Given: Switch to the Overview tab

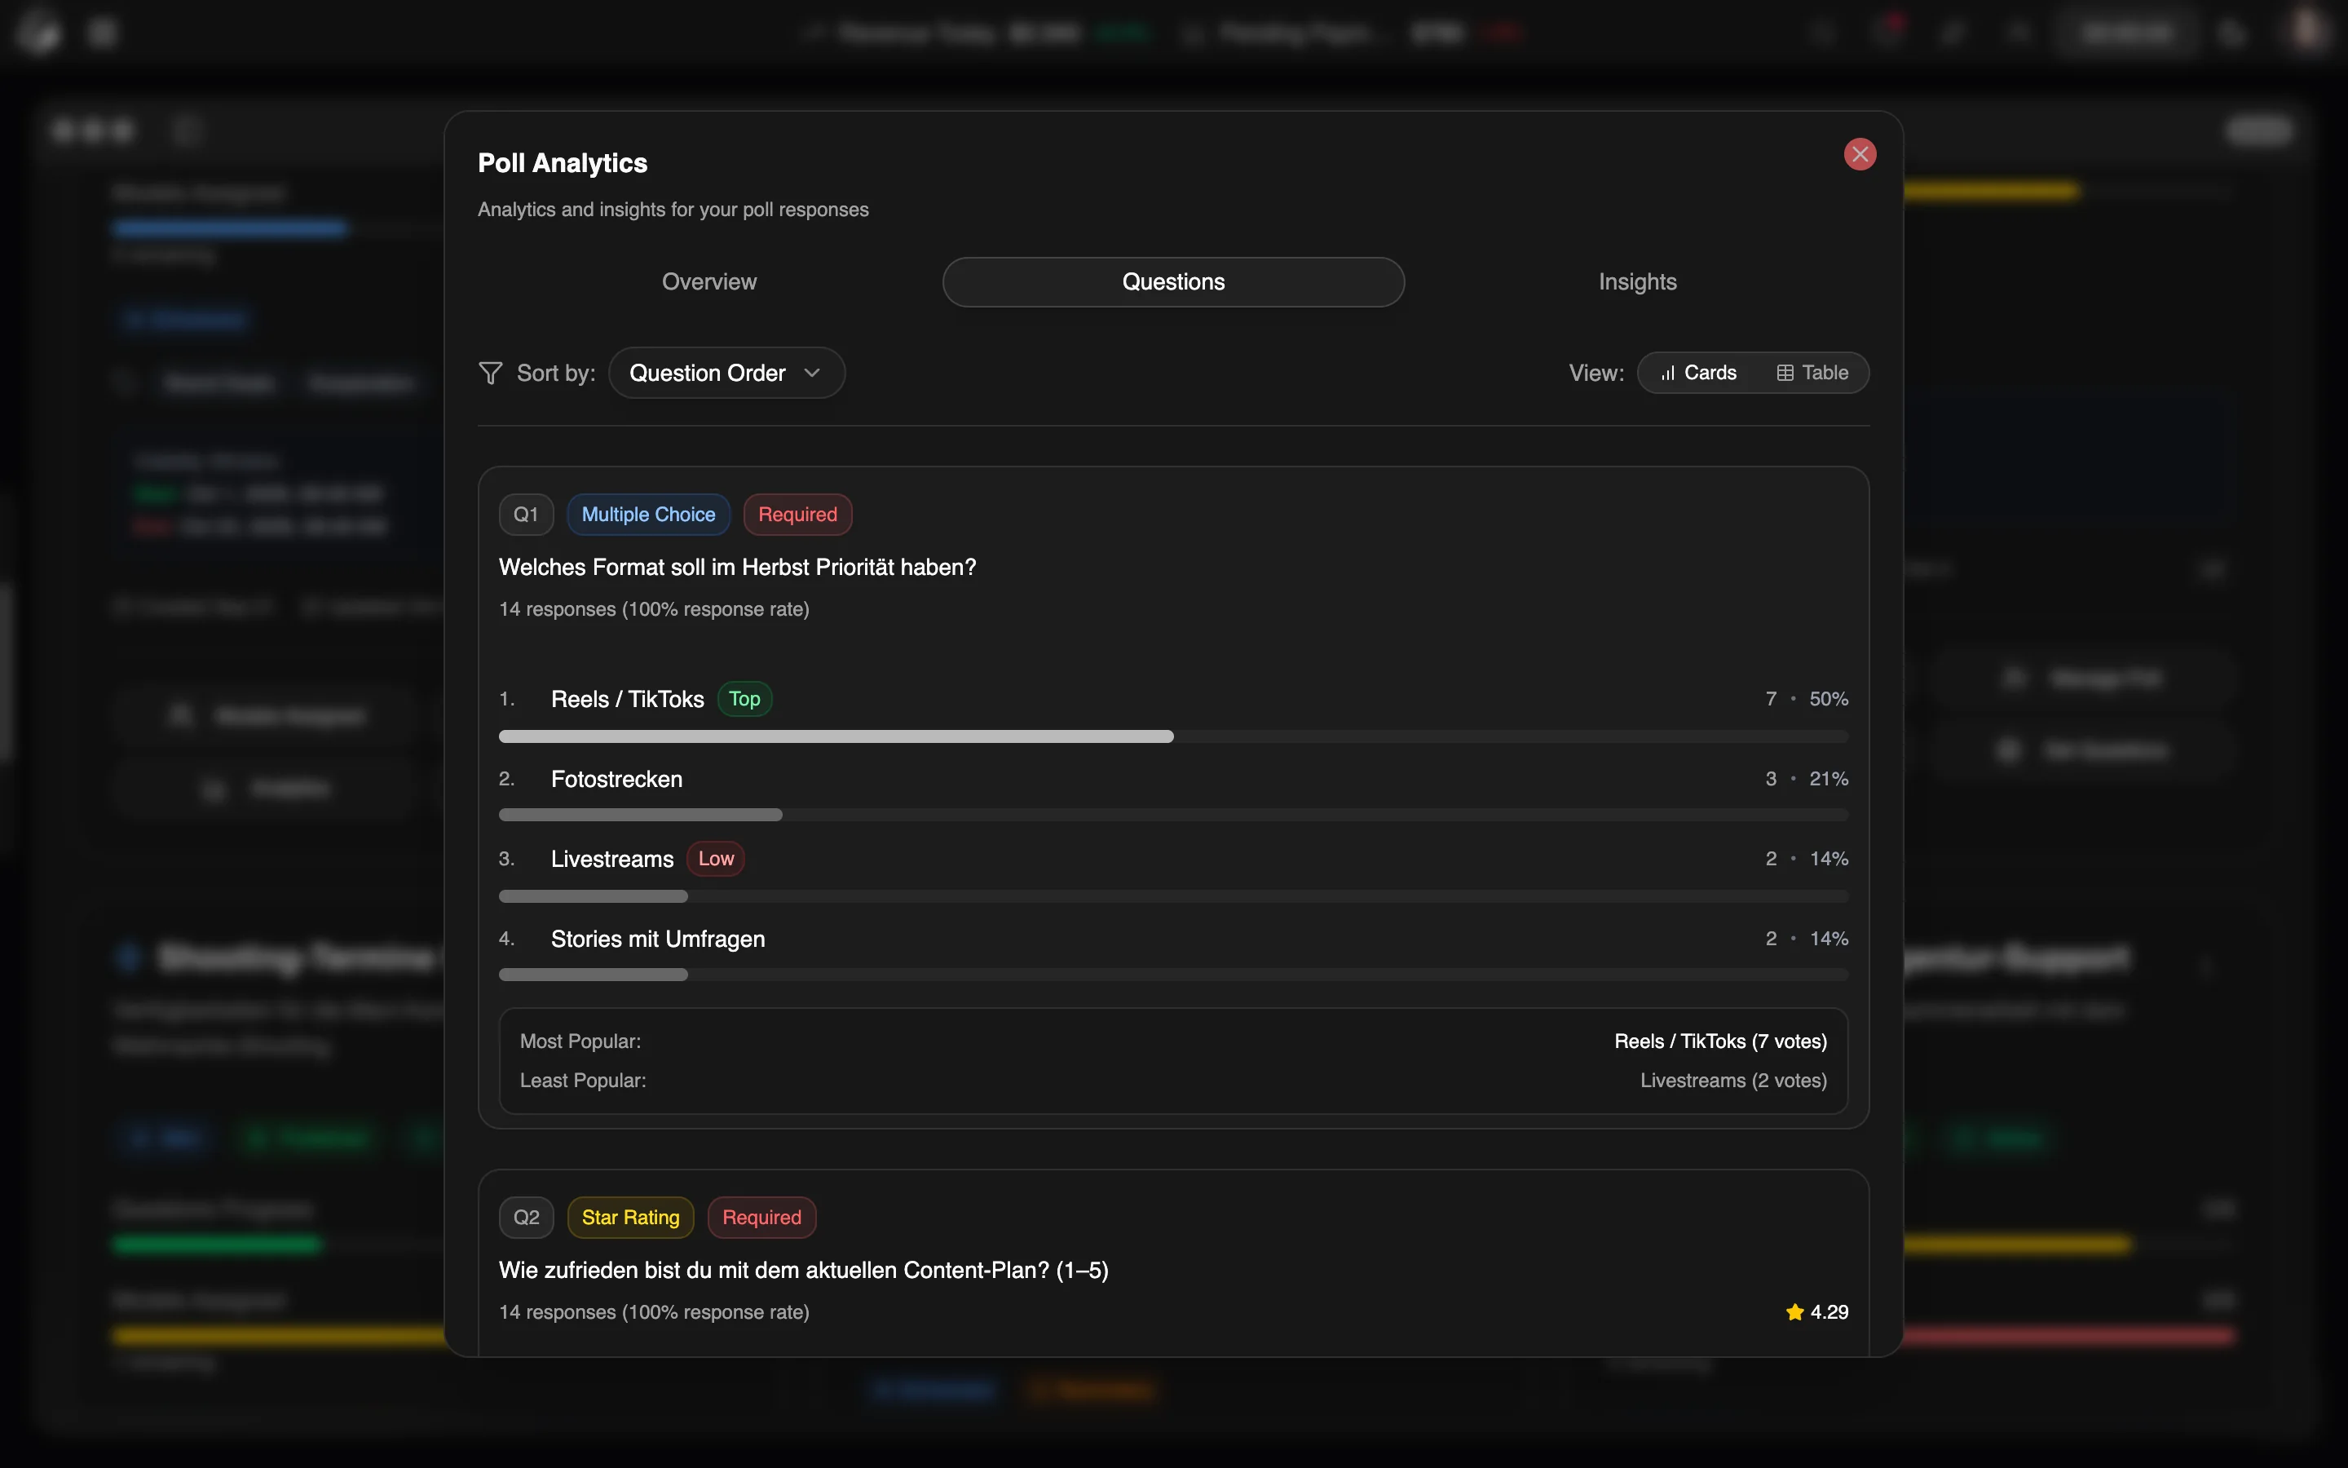Looking at the screenshot, I should pyautogui.click(x=709, y=281).
